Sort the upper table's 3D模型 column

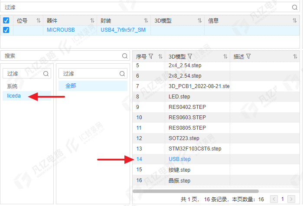pyautogui.click(x=200, y=20)
